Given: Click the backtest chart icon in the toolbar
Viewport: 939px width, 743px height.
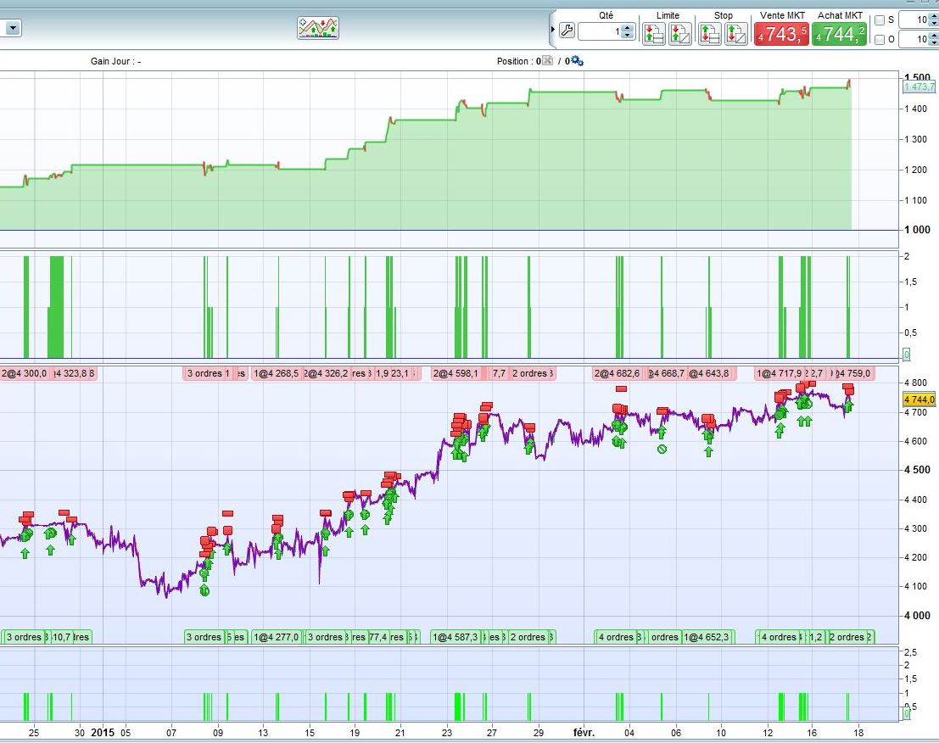Looking at the screenshot, I should pos(318,27).
